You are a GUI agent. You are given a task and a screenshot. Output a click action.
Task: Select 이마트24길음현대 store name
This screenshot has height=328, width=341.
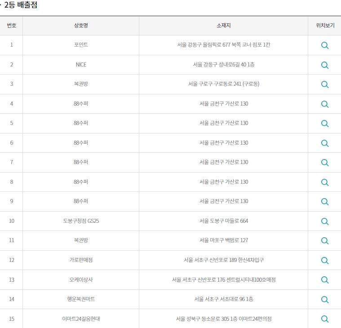[81, 319]
